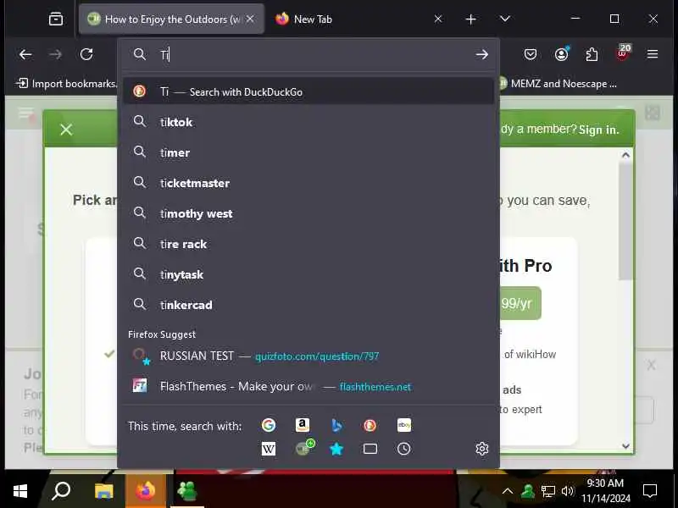Open Firefox application menu hamburger

point(653,54)
